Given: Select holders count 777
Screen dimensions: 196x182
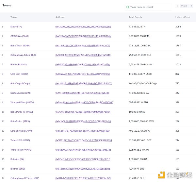Looking at the screenshot, I should coord(177,84).
